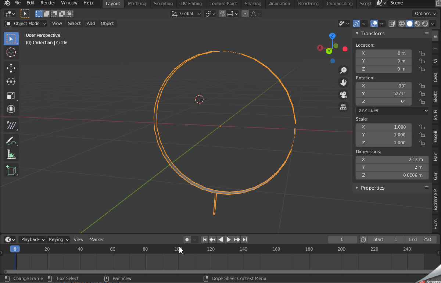Play animation in reverse

click(x=220, y=240)
